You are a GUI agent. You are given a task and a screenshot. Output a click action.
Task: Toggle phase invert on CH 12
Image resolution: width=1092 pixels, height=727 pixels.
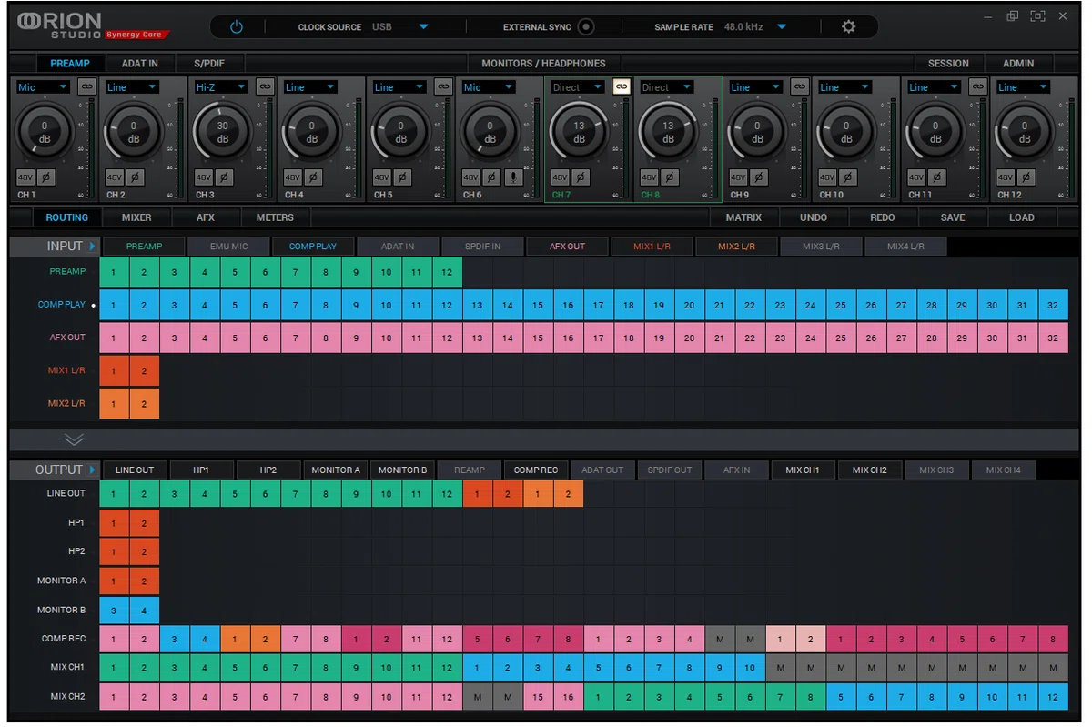[1026, 177]
